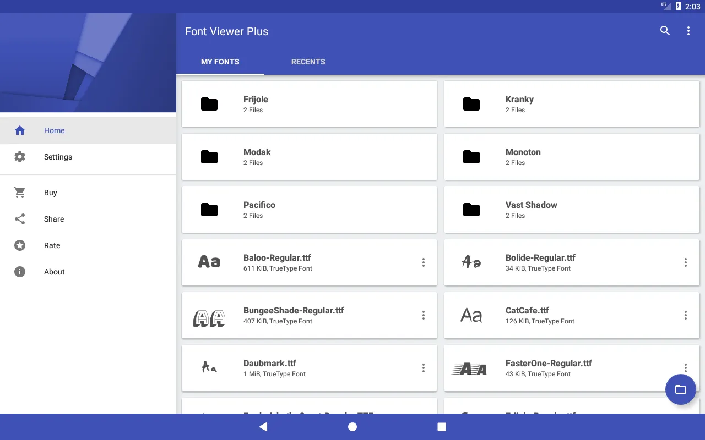Screen dimensions: 705x440
Task: Tap the floating folder browse button
Action: point(681,389)
